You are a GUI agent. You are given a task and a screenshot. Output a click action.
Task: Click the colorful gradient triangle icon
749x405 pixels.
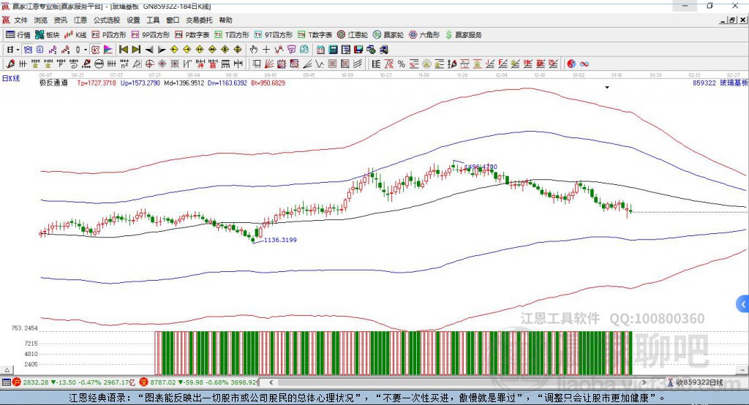pyautogui.click(x=108, y=50)
